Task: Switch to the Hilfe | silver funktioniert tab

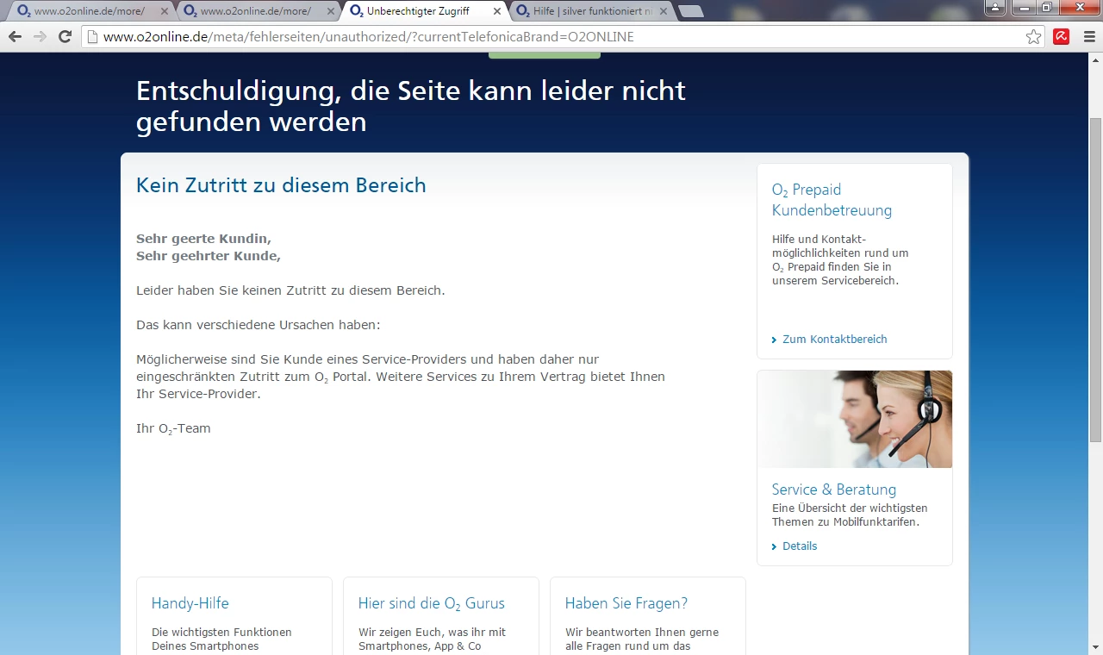Action: click(x=590, y=12)
